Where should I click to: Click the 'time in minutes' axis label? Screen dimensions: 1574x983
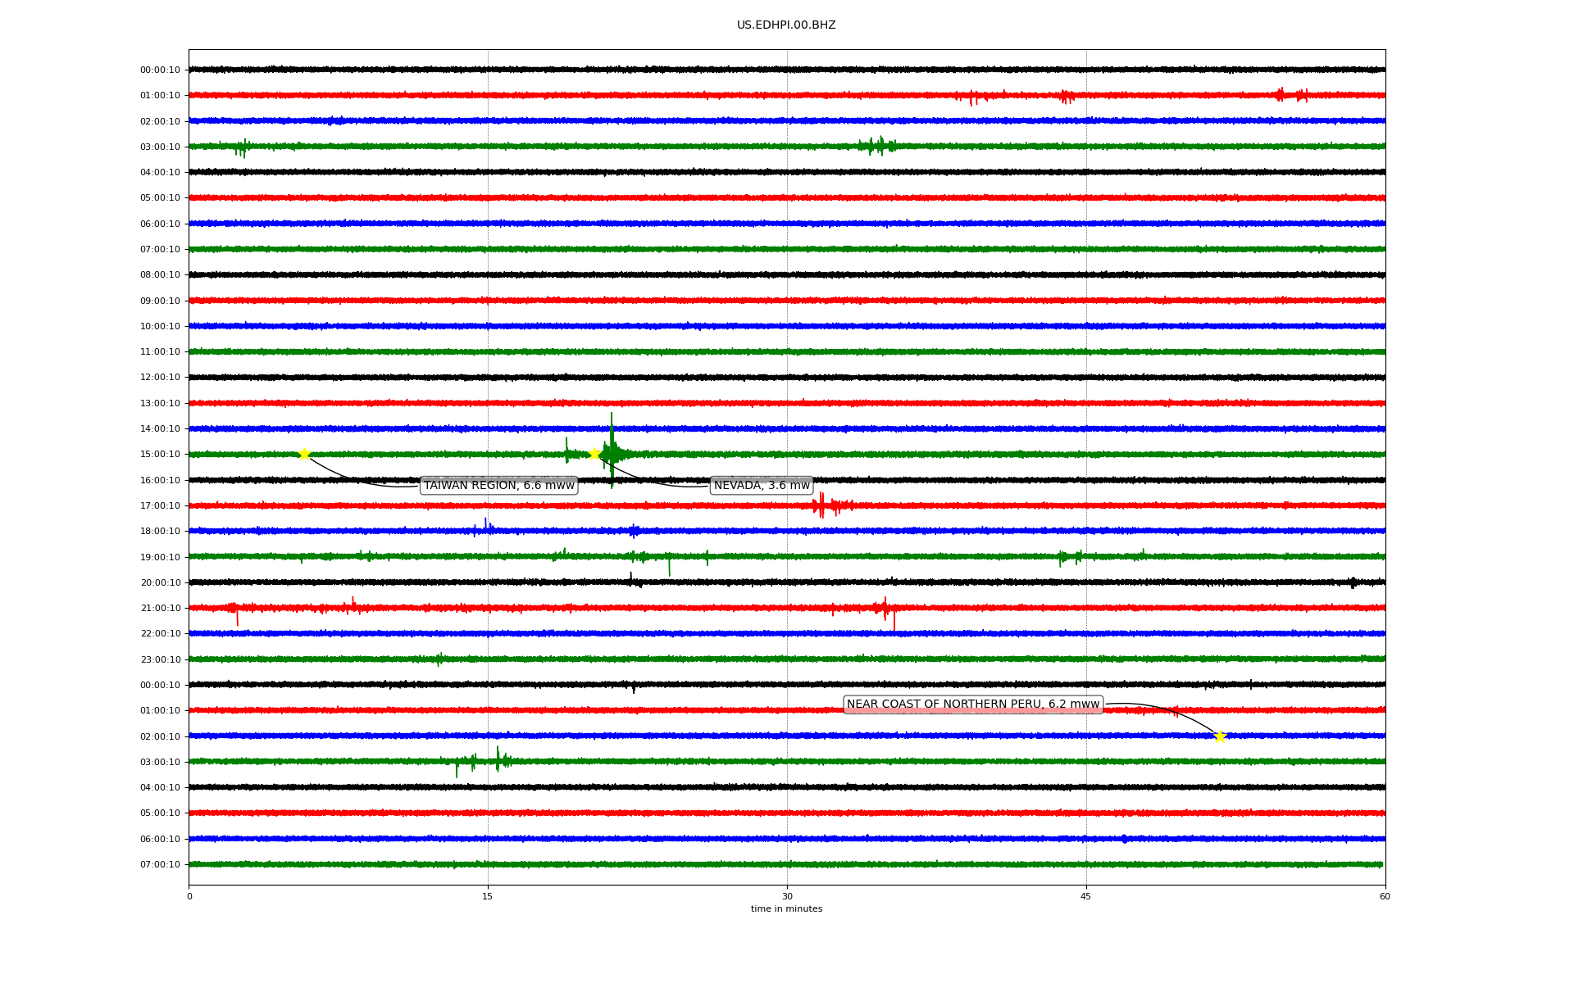[786, 909]
